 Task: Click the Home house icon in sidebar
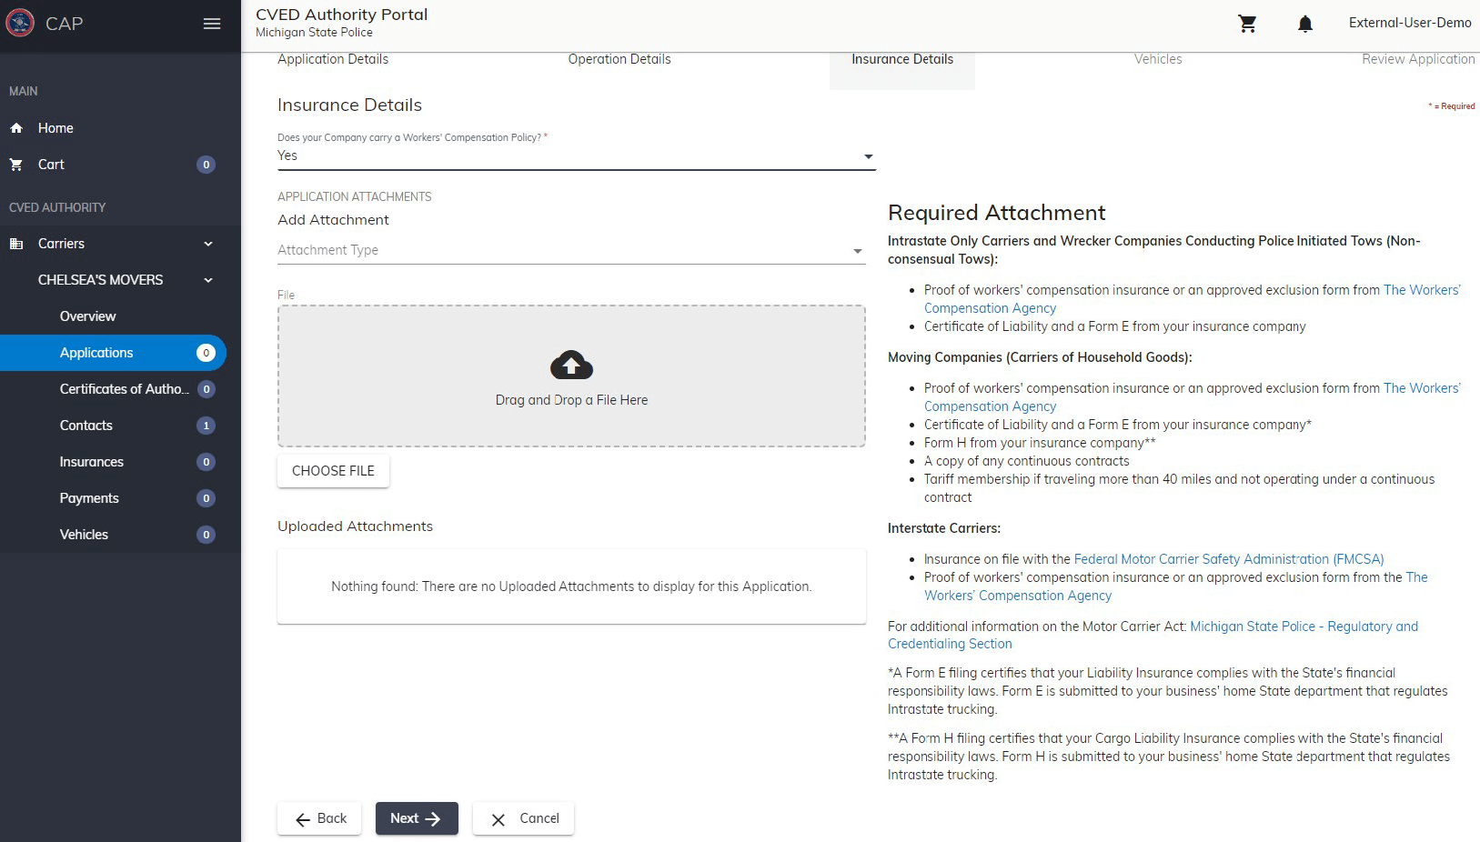click(16, 128)
